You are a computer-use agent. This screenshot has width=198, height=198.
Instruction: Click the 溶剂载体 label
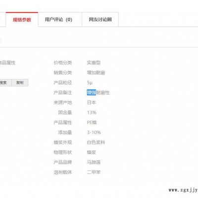(x=63, y=172)
